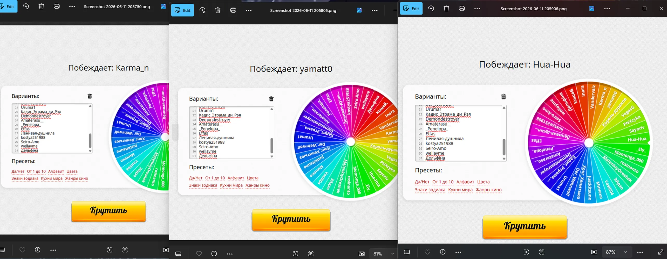Click blue picture app icon in 205906.png title bar

tap(591, 9)
